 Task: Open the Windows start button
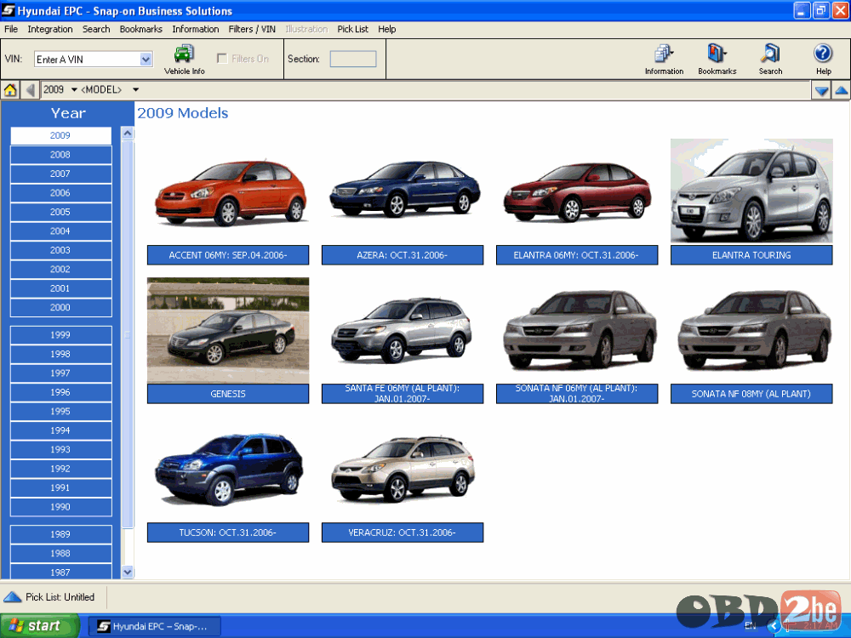click(40, 626)
